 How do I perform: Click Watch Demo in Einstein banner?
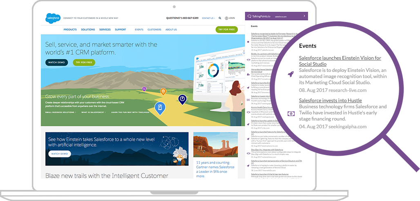coord(60,154)
